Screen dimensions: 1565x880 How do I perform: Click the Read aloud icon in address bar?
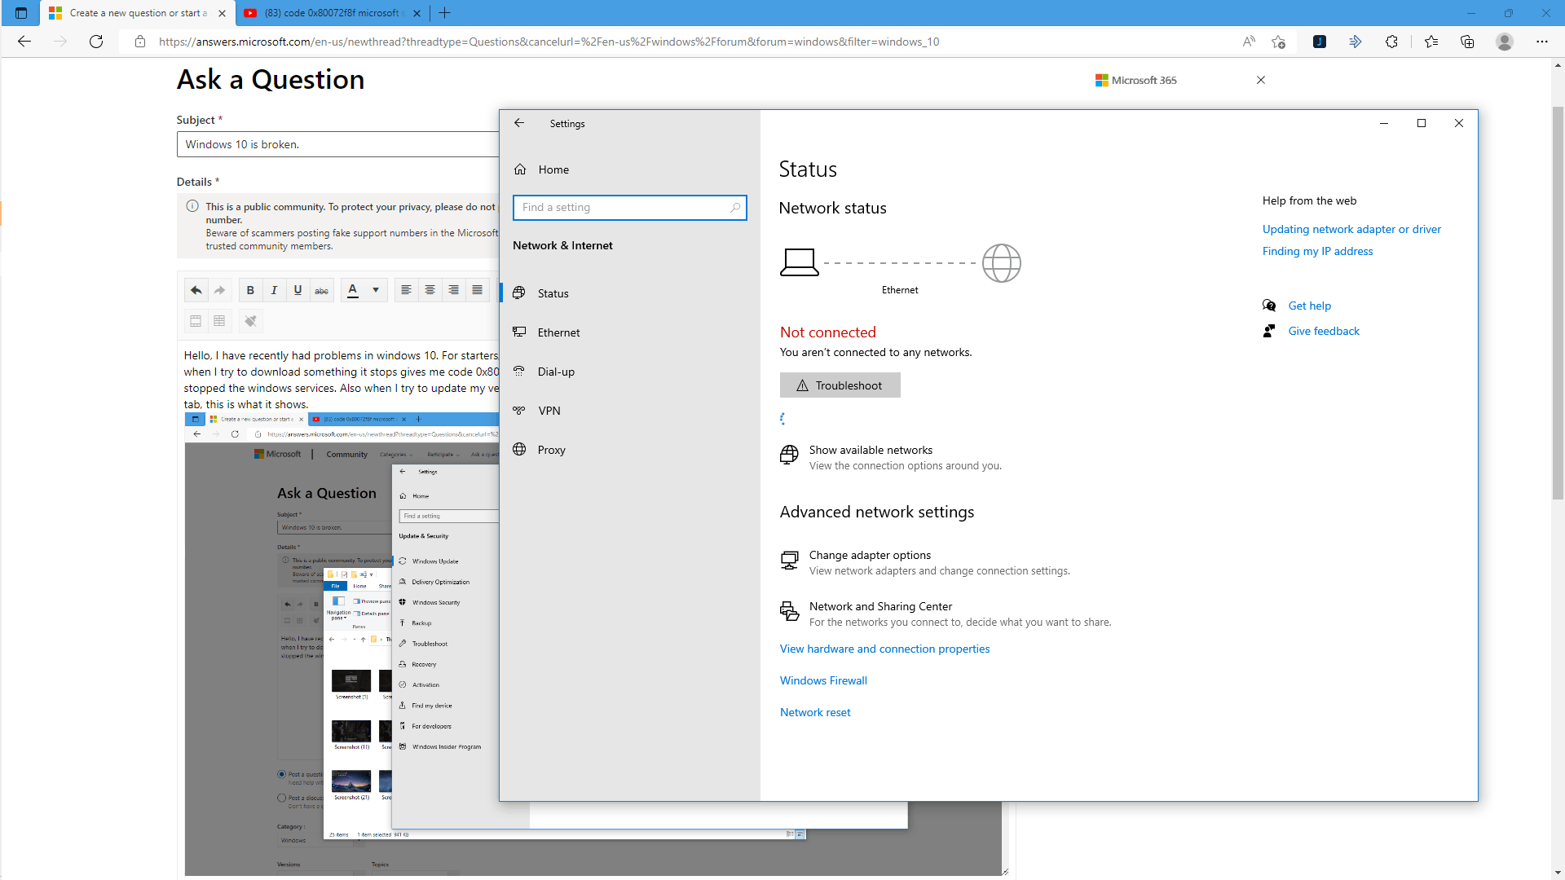click(x=1249, y=42)
